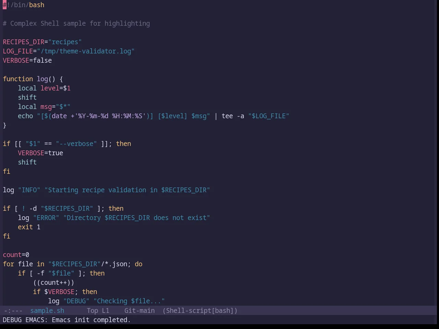Click the "INFO" string in log call
Screen dimensions: 439x329
(x=29, y=190)
